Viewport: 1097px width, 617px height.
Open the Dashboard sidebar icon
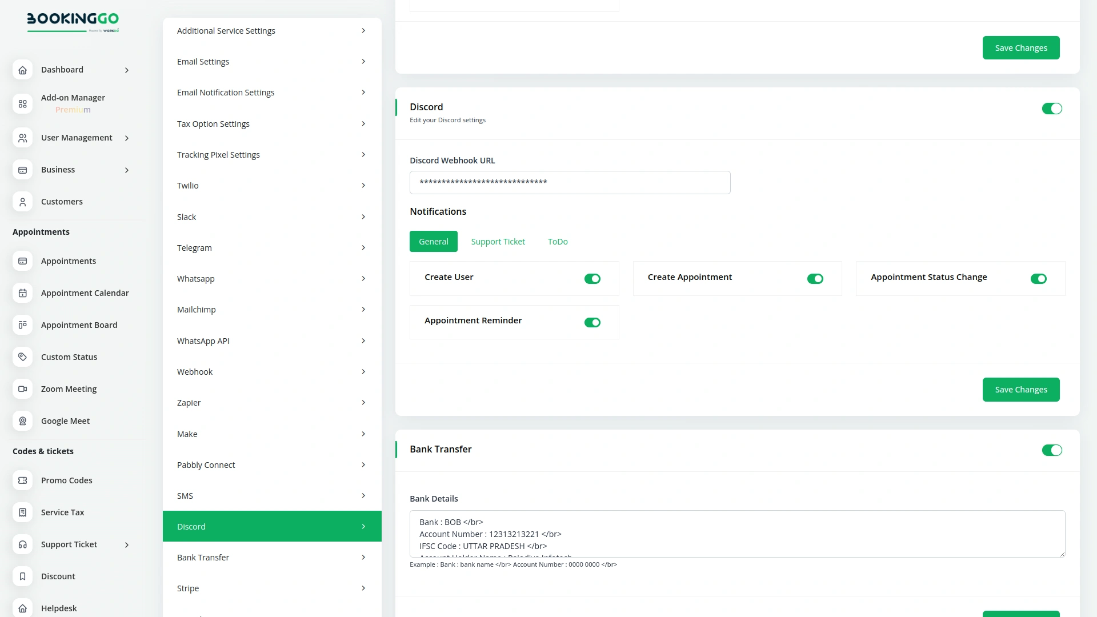[x=22, y=70]
